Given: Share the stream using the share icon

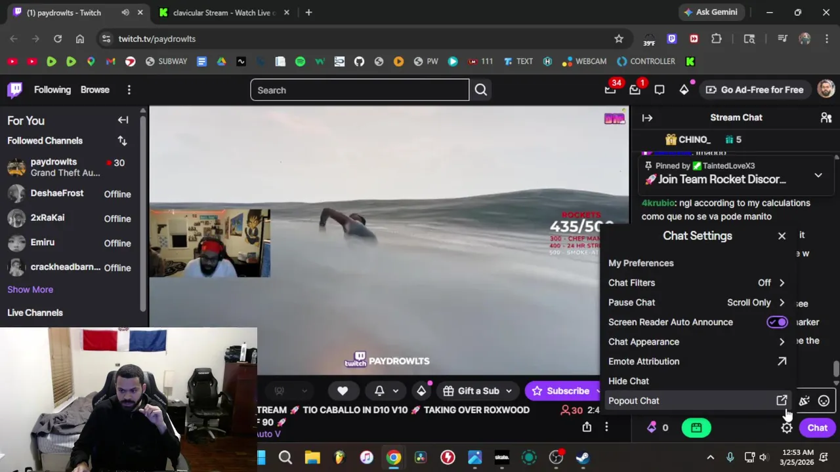Looking at the screenshot, I should (587, 427).
